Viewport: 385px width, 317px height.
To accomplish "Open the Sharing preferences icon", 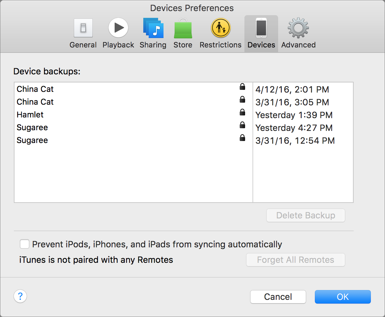I will tap(153, 28).
